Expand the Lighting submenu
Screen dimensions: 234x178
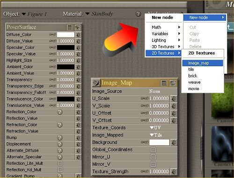[163, 40]
